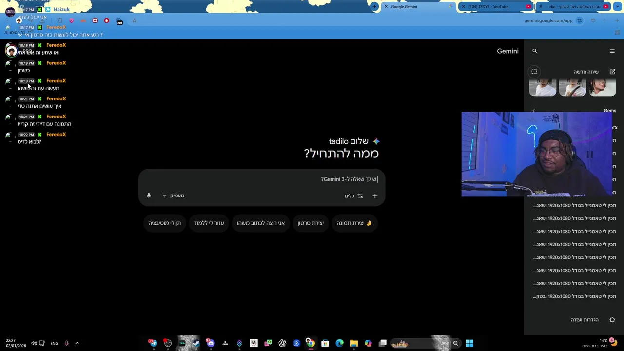The width and height of the screenshot is (624, 351).
Task: Open the leftmost image thumbnail in sidebar
Action: point(543,88)
